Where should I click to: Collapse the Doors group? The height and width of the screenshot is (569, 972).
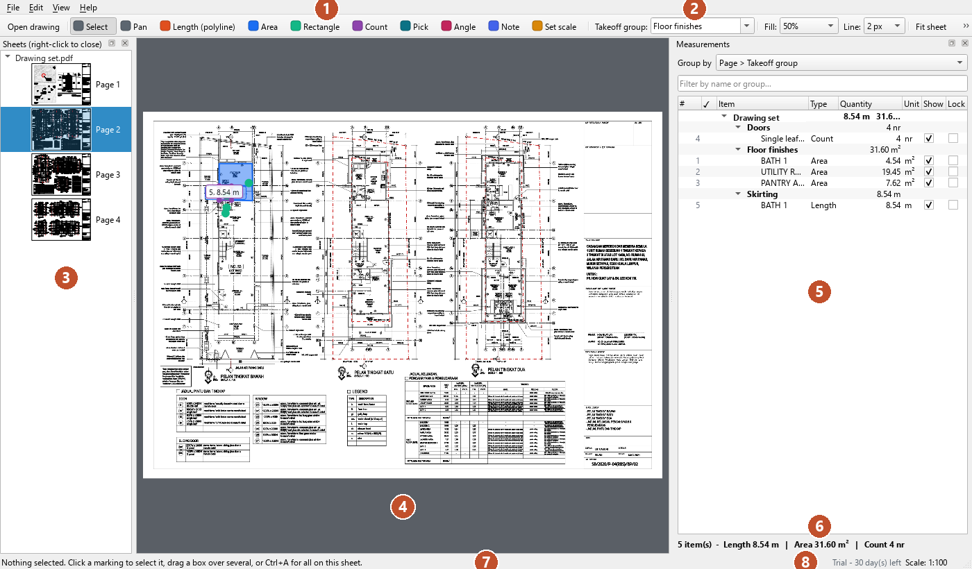[x=739, y=128]
